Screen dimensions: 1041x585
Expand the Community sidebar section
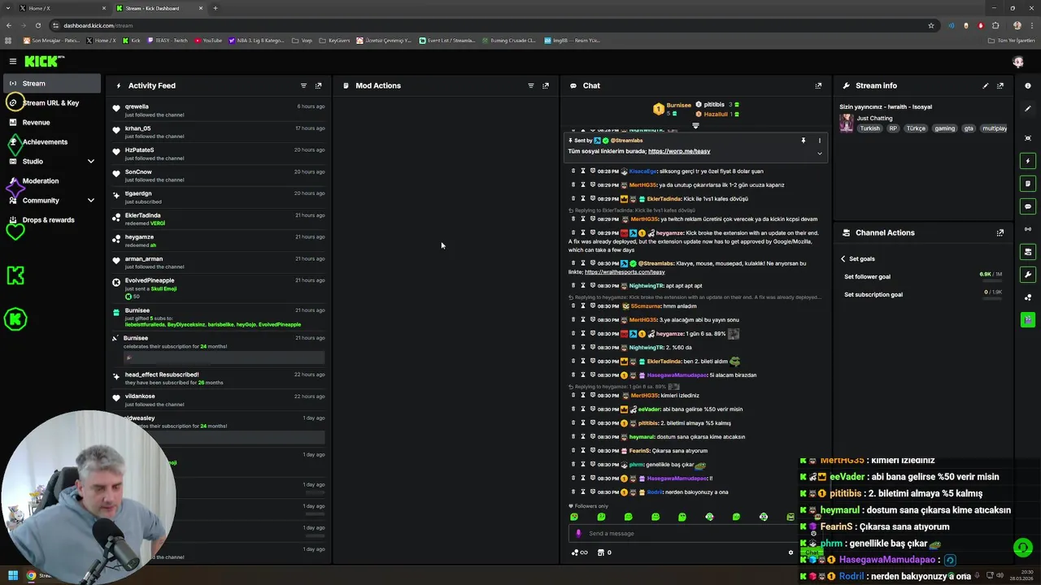coord(91,201)
